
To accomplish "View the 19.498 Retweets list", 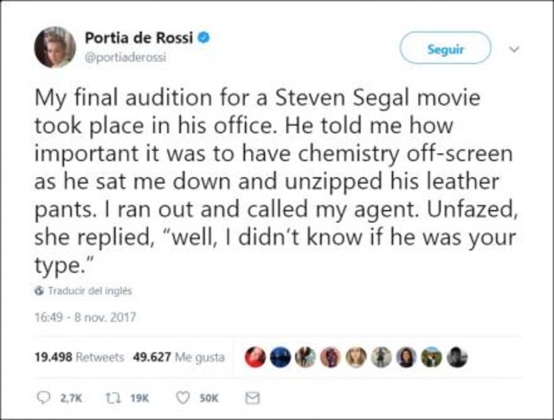I will 78,357.
